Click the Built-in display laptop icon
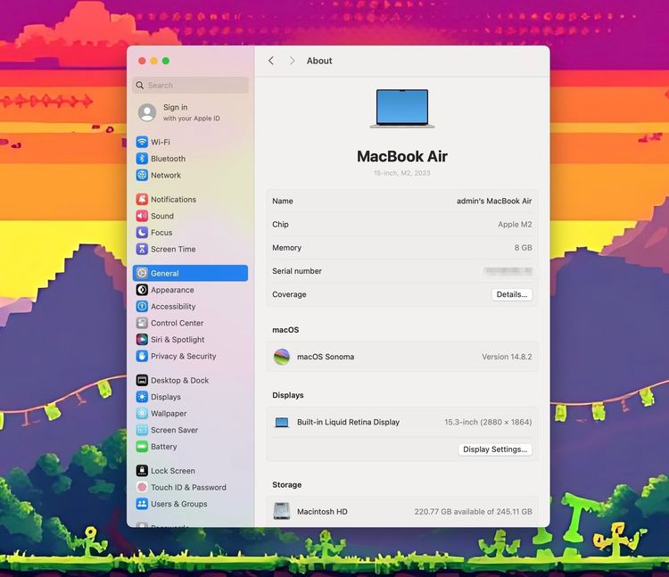This screenshot has width=669, height=577. [x=282, y=422]
